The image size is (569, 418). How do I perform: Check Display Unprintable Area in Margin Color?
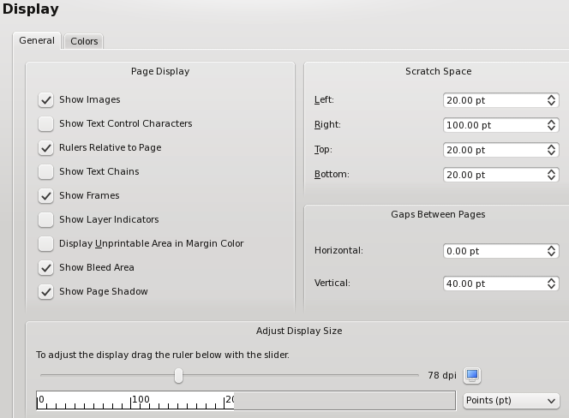46,244
